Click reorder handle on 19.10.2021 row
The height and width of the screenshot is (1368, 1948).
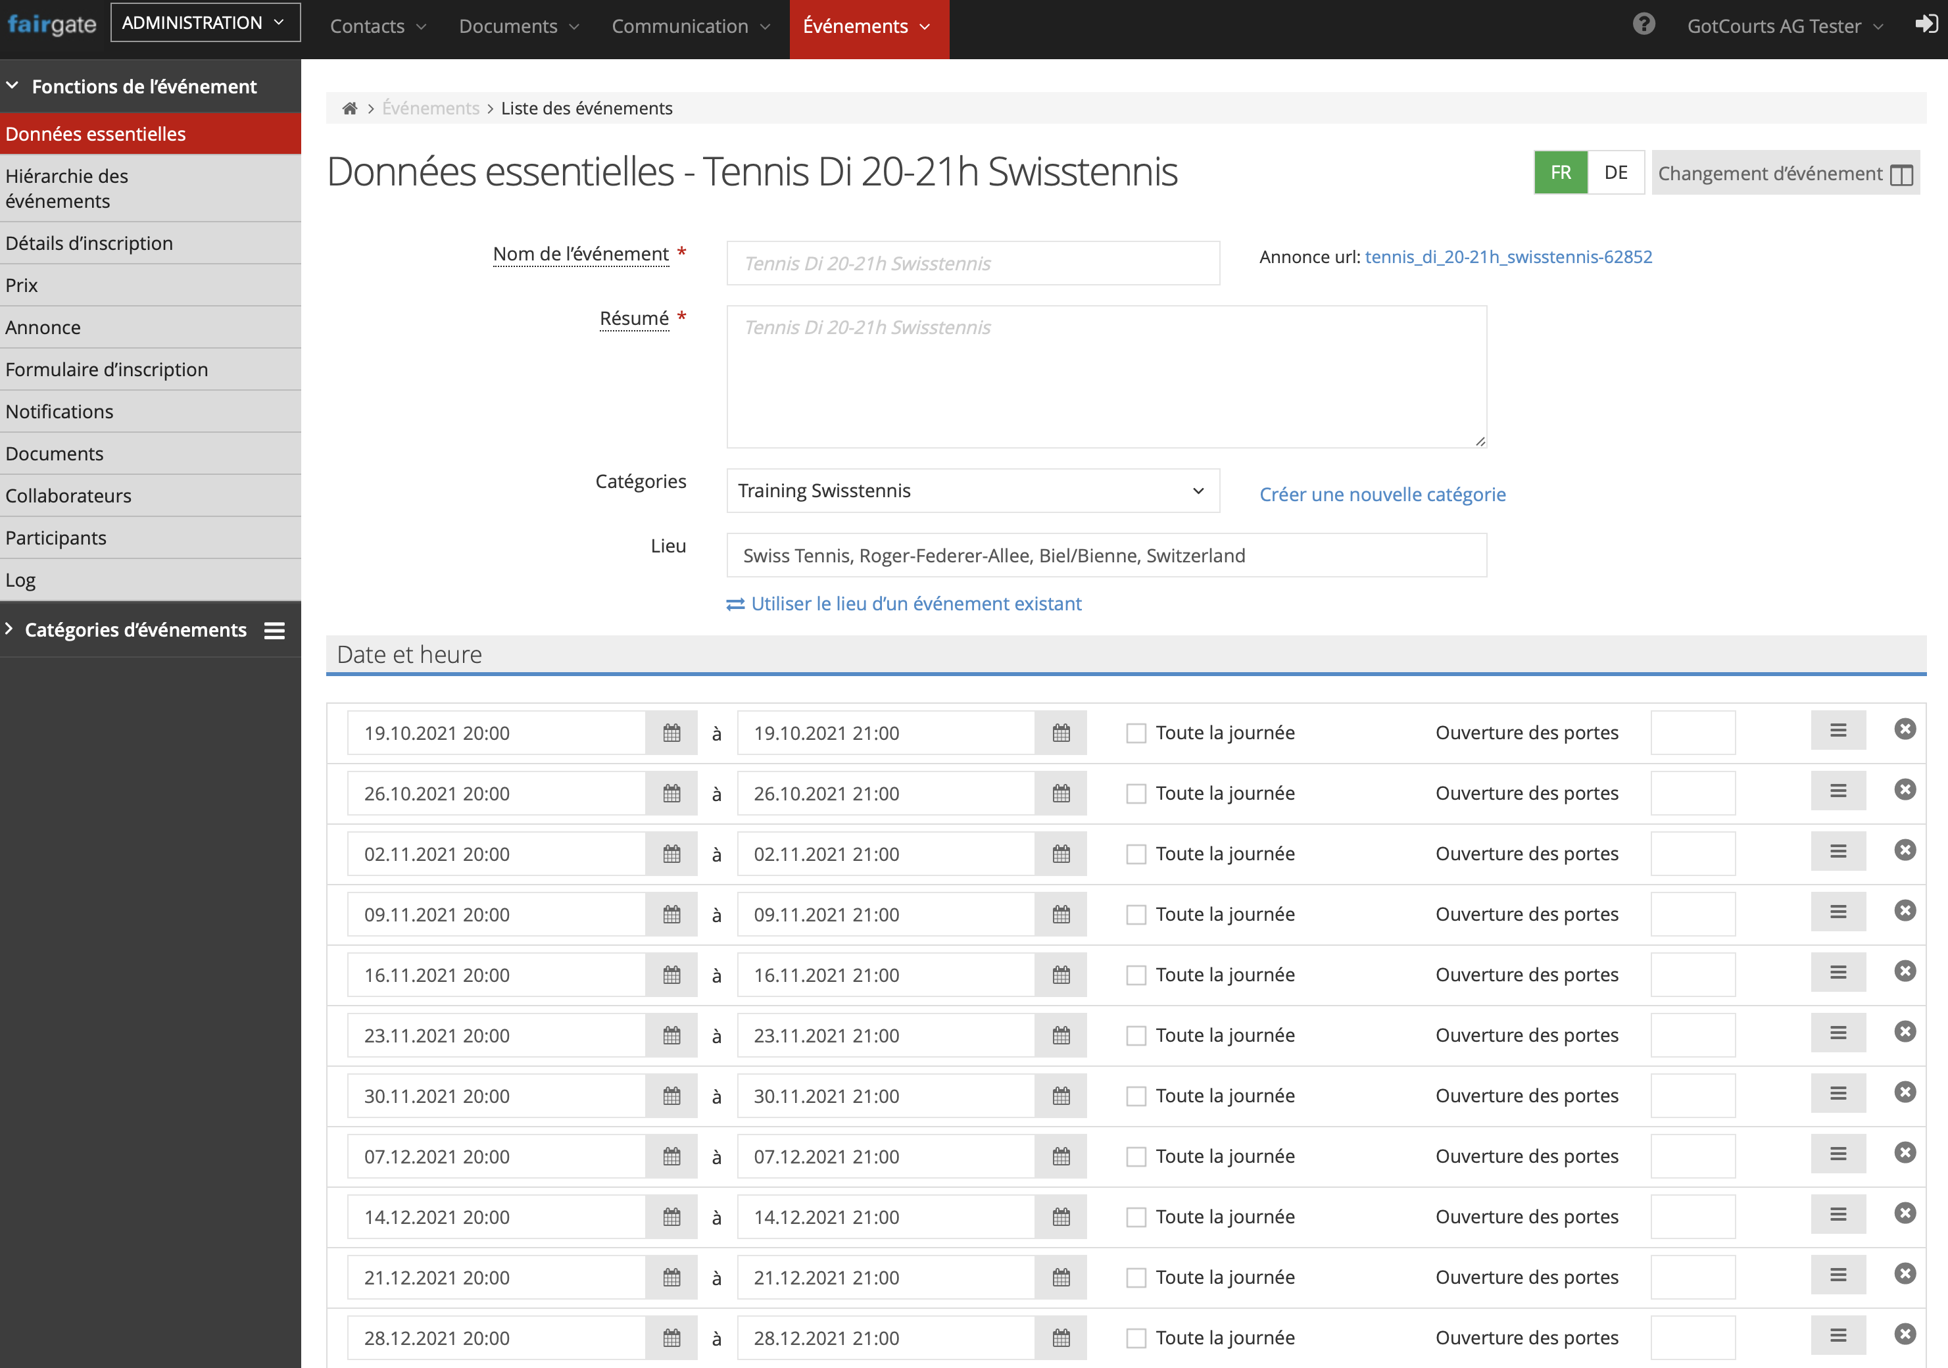[x=1838, y=730]
